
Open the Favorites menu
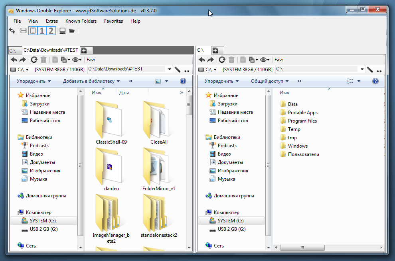(113, 21)
